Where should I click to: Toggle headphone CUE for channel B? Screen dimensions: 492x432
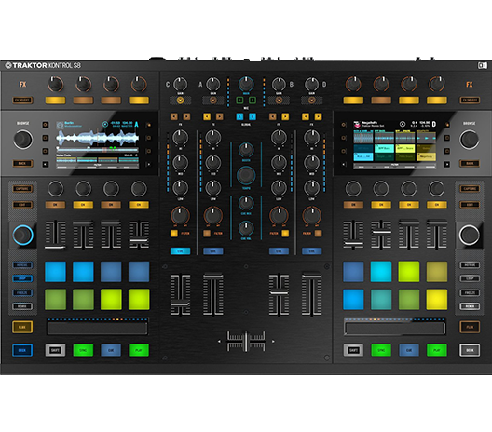tap(279, 251)
